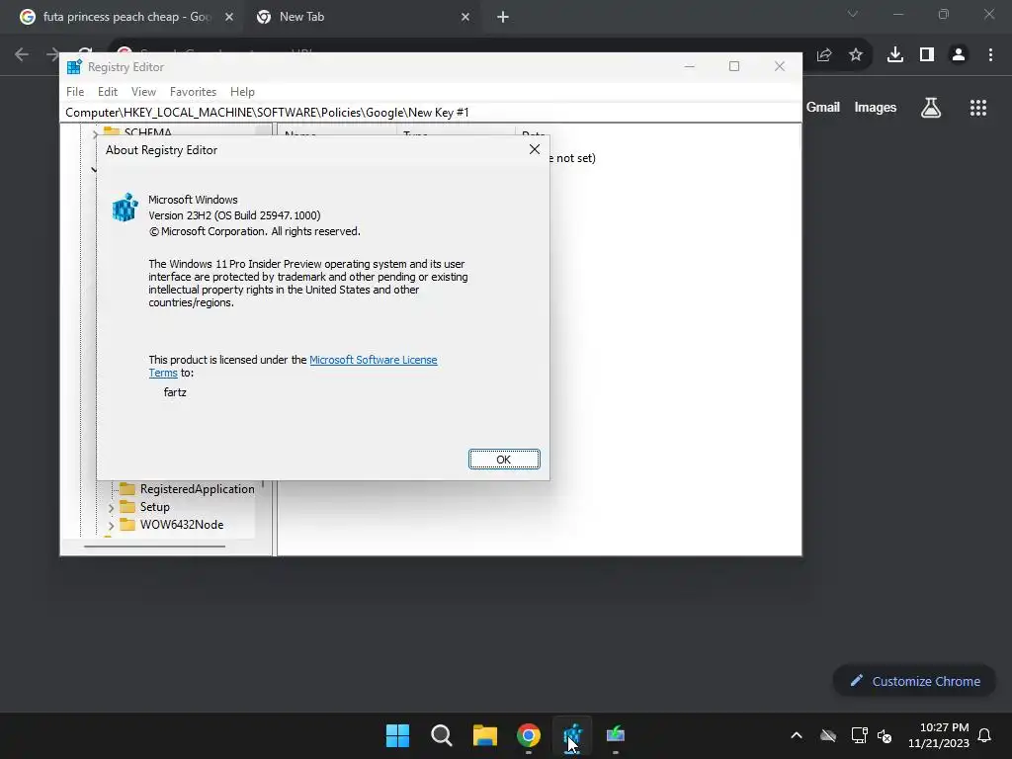Click the Customize Chrome button
Image resolution: width=1012 pixels, height=759 pixels.
point(914,681)
